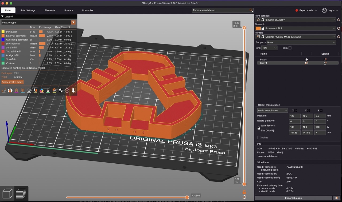Click the Position X input field
342x202 pixels.
pyautogui.click(x=295, y=116)
